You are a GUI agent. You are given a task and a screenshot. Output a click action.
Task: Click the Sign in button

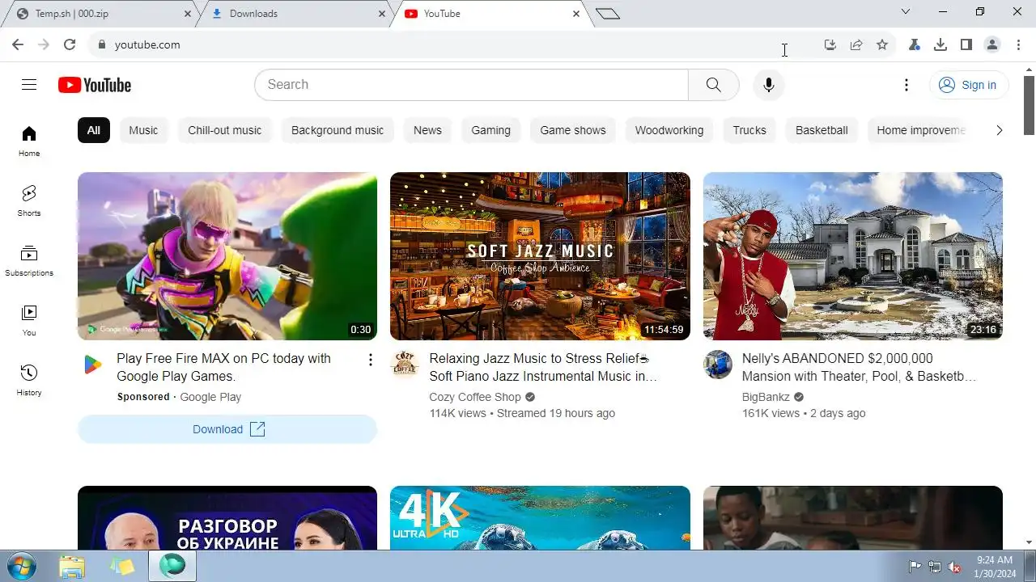pyautogui.click(x=969, y=85)
